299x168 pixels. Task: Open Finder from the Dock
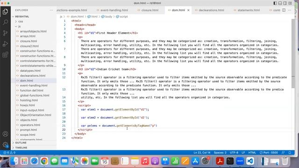coord(14,161)
